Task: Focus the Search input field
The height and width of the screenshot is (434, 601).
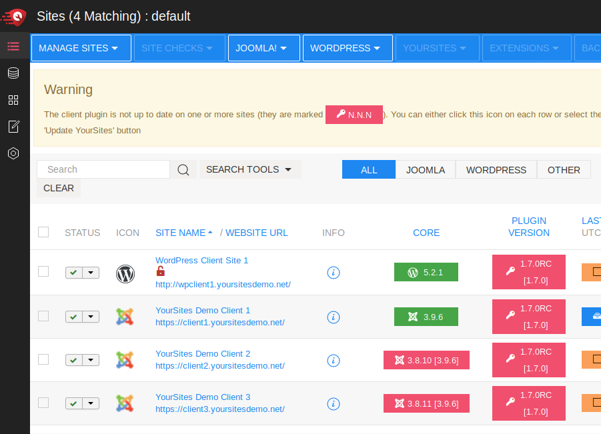Action: (x=103, y=169)
